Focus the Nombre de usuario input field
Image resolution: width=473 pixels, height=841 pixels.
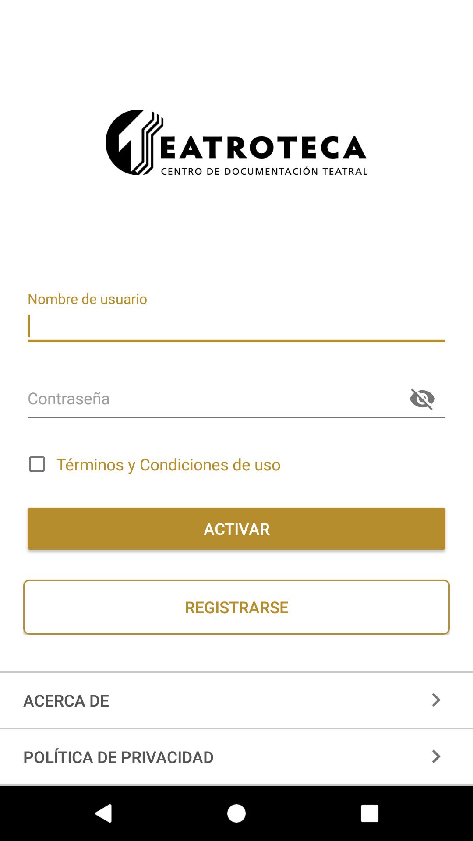tap(236, 326)
